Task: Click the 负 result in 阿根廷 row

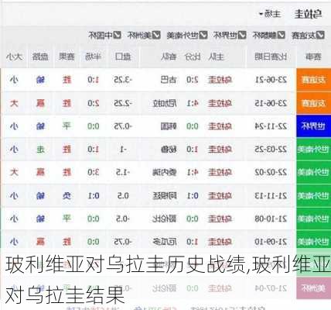Action: coord(67,195)
